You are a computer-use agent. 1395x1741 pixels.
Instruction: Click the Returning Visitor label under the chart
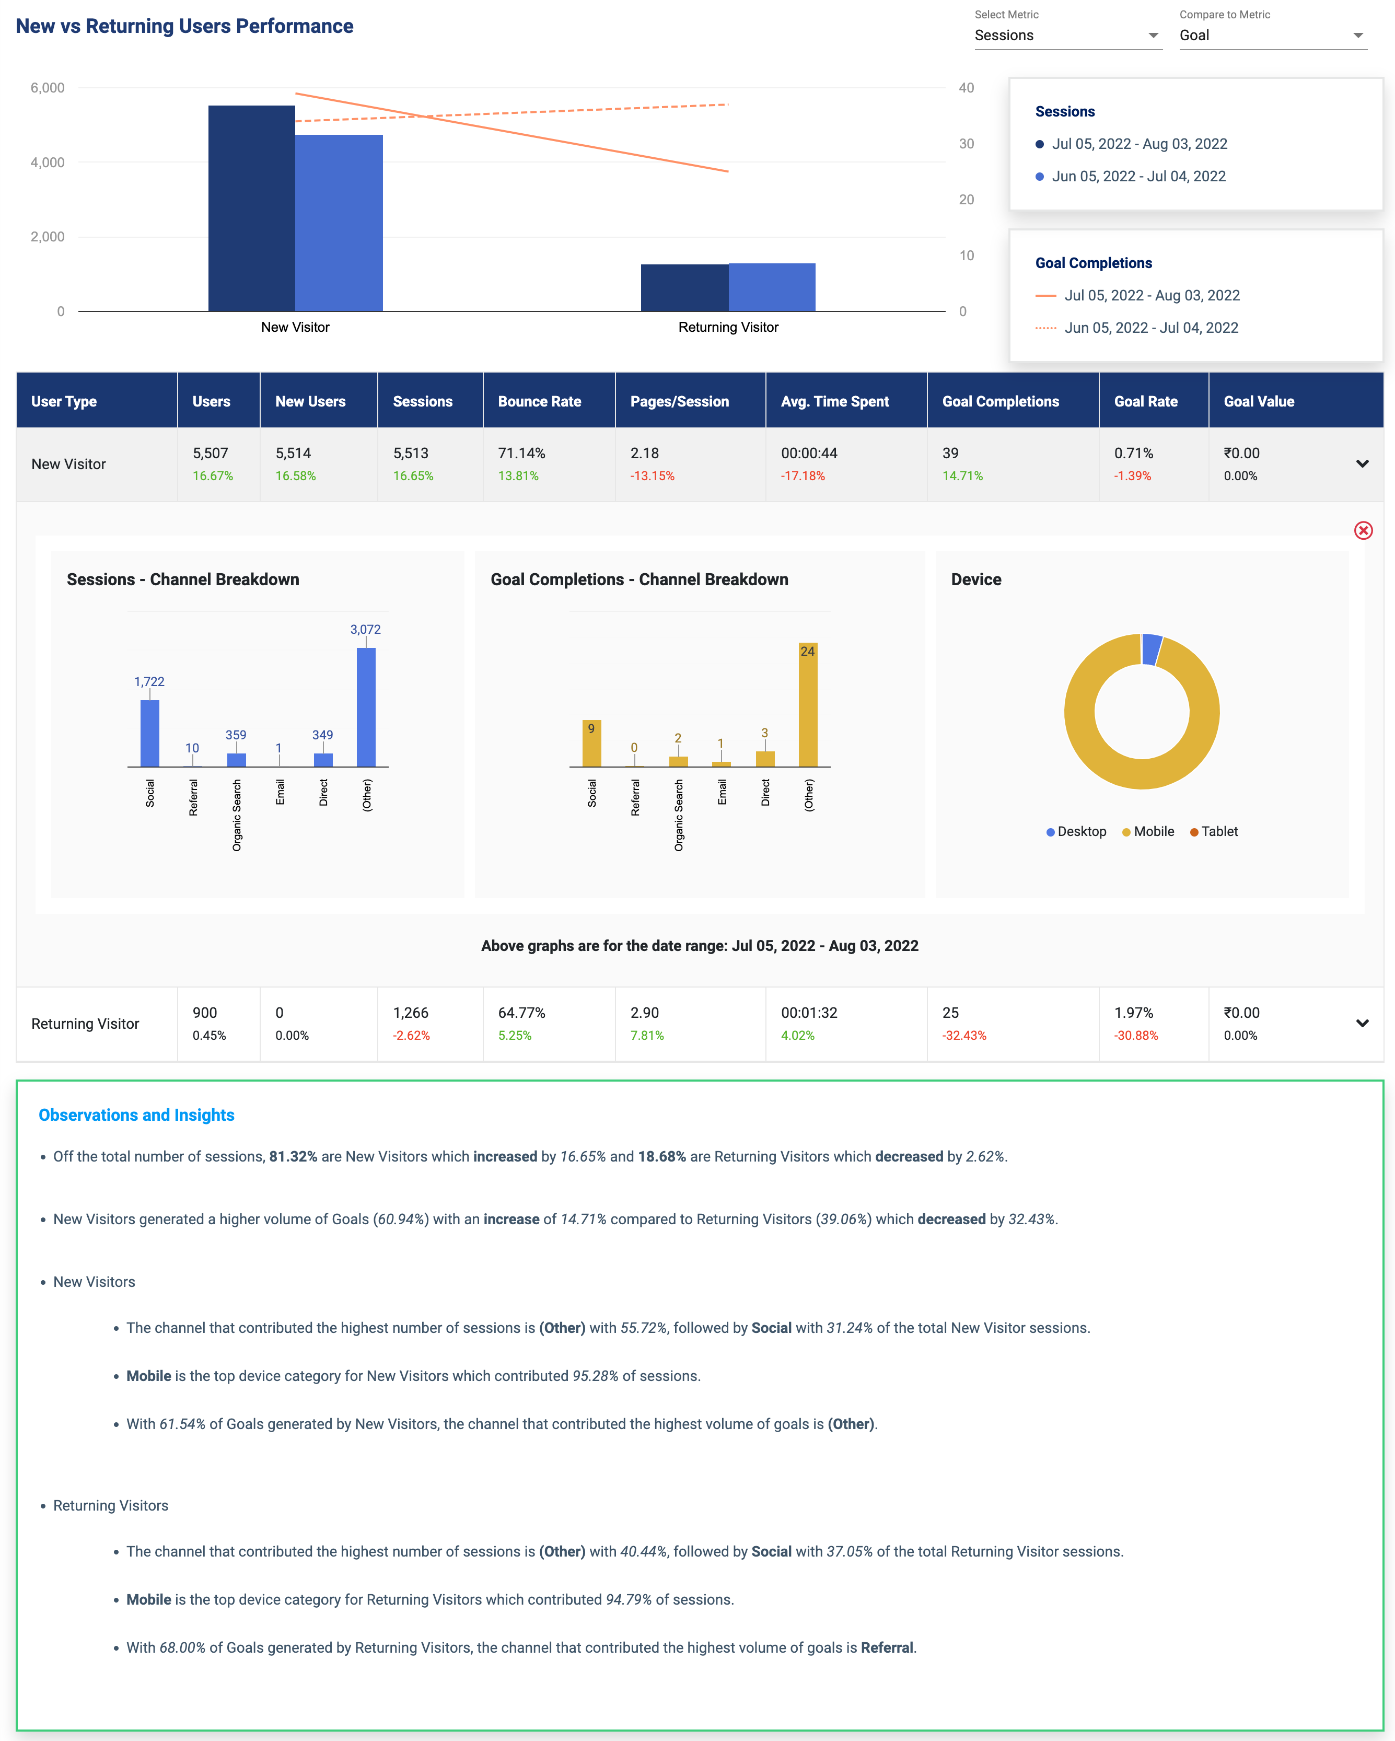727,327
